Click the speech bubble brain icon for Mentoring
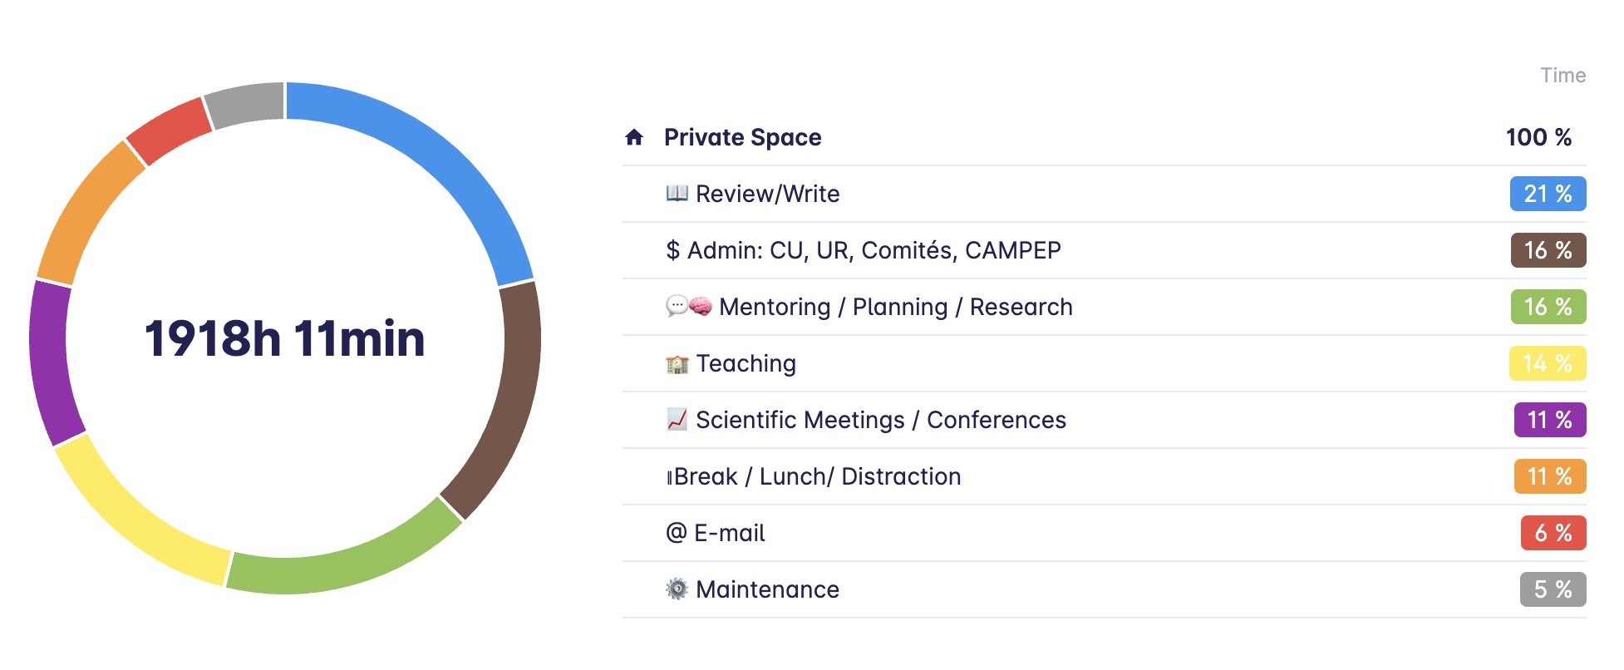 [x=689, y=307]
